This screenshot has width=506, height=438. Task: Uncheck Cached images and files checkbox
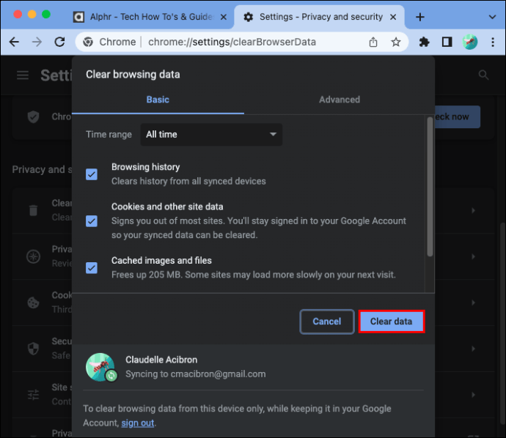click(x=92, y=268)
